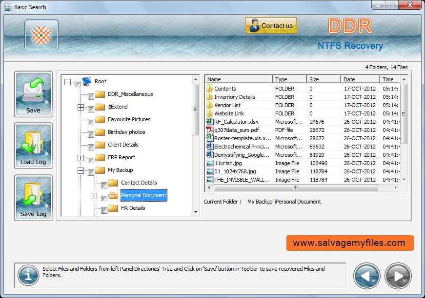The image size is (425, 298).
Task: Select the THE_INVISBLE_WALL... file row
Action: (x=303, y=180)
